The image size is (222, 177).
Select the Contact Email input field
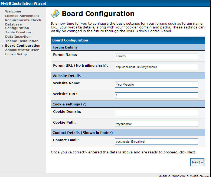pyautogui.click(x=156, y=141)
